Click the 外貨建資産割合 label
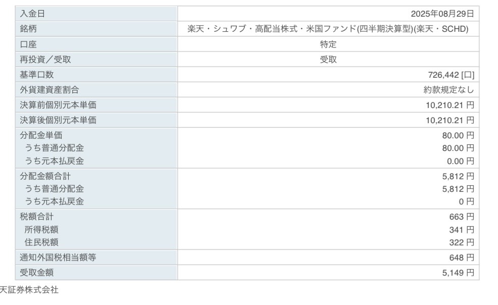The image size is (498, 305). coord(49,90)
